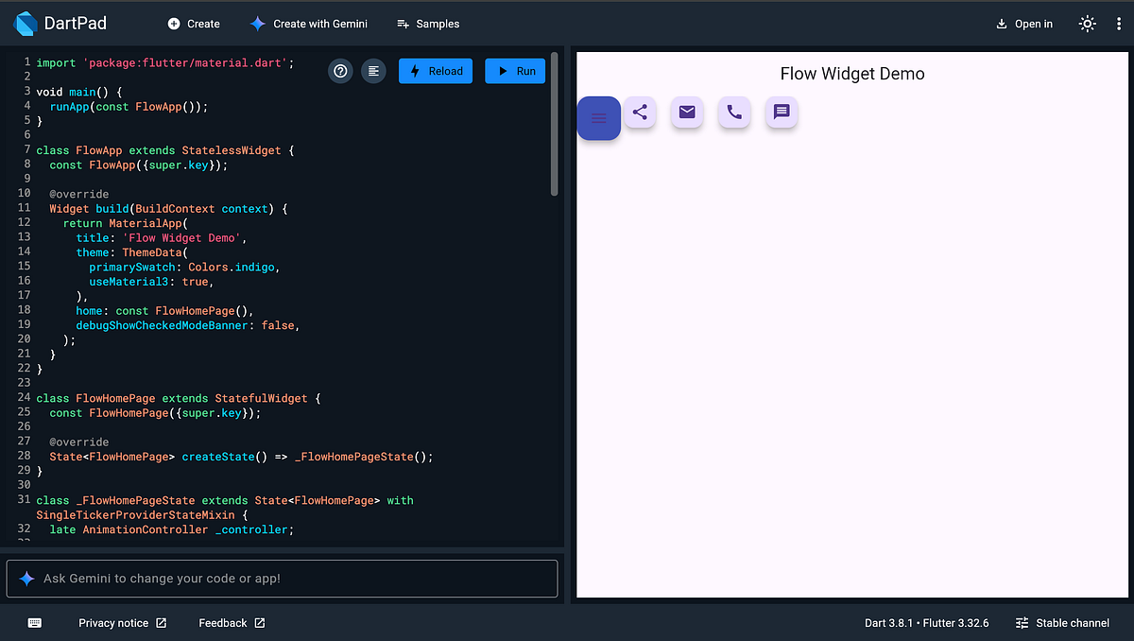Click Create with Gemini
1134x641 pixels.
pyautogui.click(x=308, y=24)
